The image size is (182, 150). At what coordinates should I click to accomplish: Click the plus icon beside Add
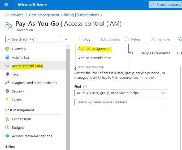tap(80, 39)
